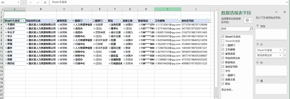This screenshot has height=99, width=290.
Task: Toggle the Sheet1$.姓名 field checkbox
Action: coord(223,37)
